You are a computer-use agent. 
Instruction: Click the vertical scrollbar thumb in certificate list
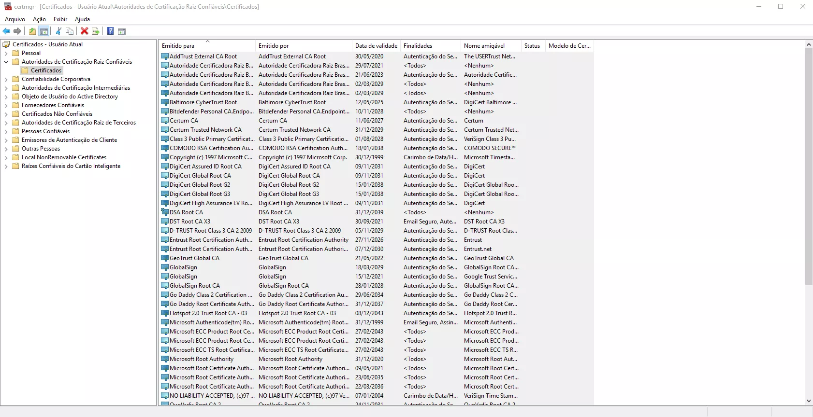click(x=809, y=166)
